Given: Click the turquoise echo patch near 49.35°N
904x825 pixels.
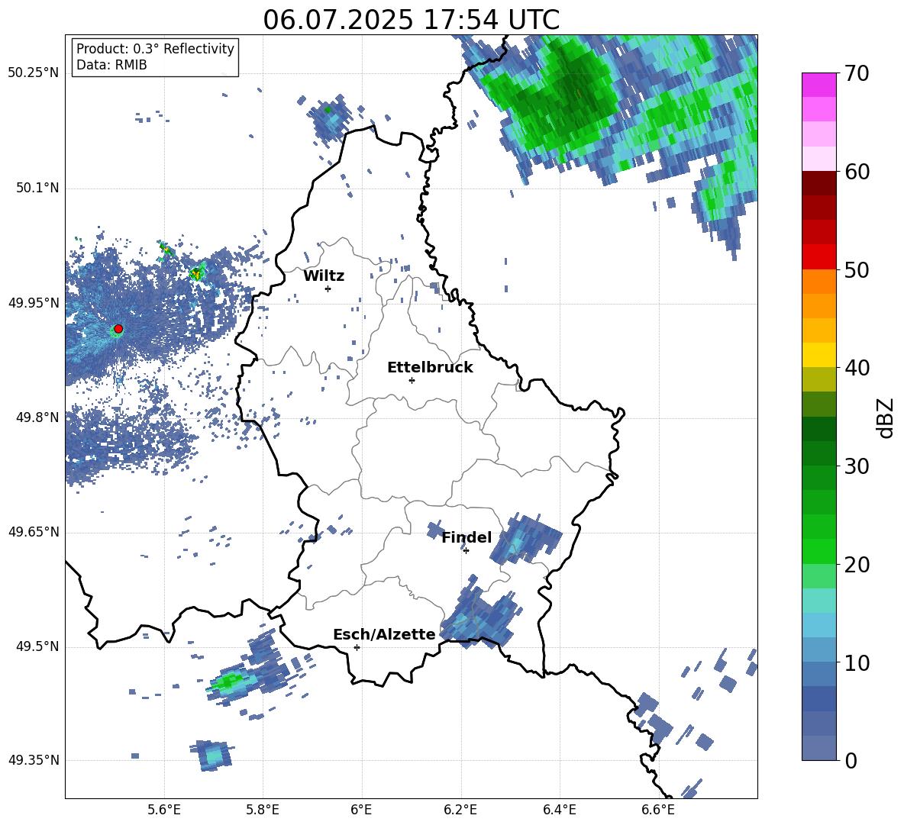Looking at the screenshot, I should tap(212, 756).
